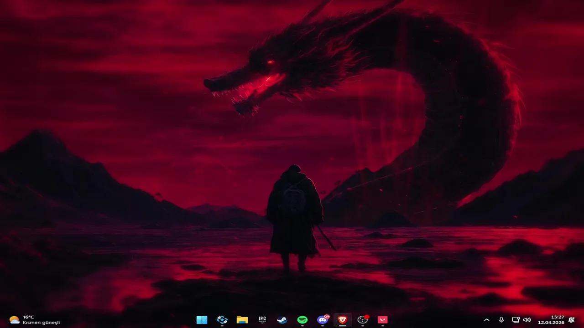The height and width of the screenshot is (328, 584).
Task: Switch to the Brave browser
Action: pos(343,320)
